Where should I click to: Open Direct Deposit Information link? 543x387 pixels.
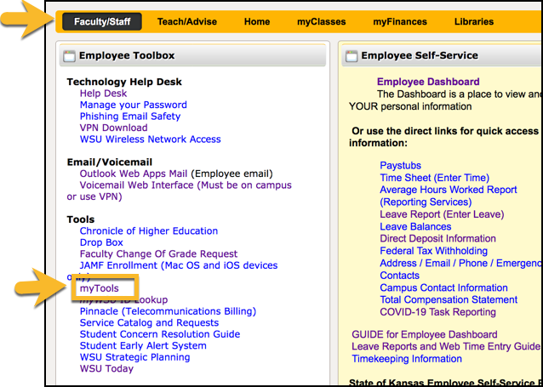pyautogui.click(x=437, y=239)
